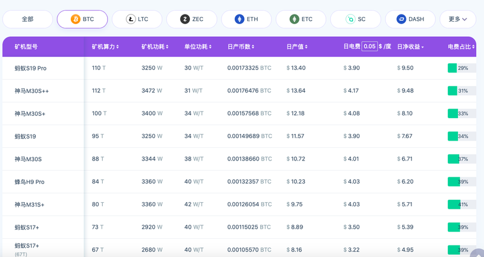This screenshot has height=257, width=484.
Task: Click the 29% electricity ratio bar
Action: click(462, 68)
